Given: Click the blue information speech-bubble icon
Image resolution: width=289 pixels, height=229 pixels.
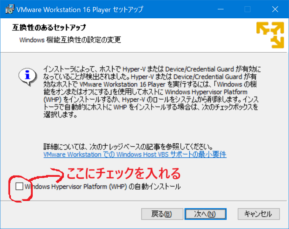Looking at the screenshot, I should (28, 77).
